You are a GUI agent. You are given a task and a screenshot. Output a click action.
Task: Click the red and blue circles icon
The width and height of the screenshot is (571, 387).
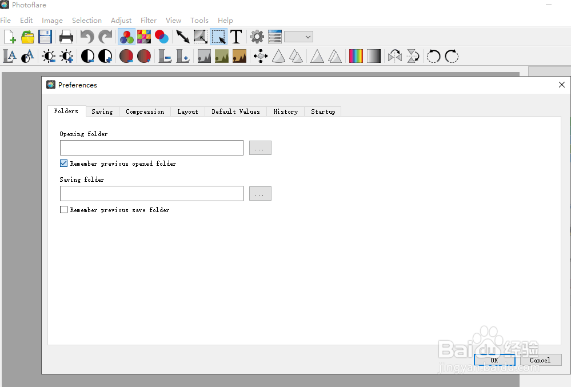[162, 37]
